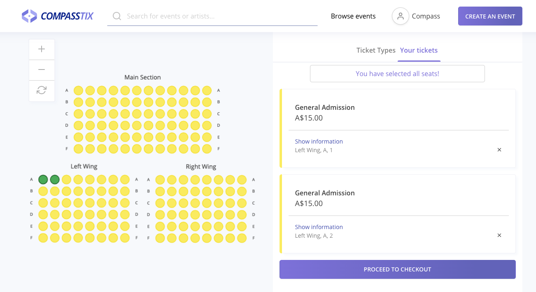Click the CompassTix logo
The image size is (536, 292).
[57, 16]
